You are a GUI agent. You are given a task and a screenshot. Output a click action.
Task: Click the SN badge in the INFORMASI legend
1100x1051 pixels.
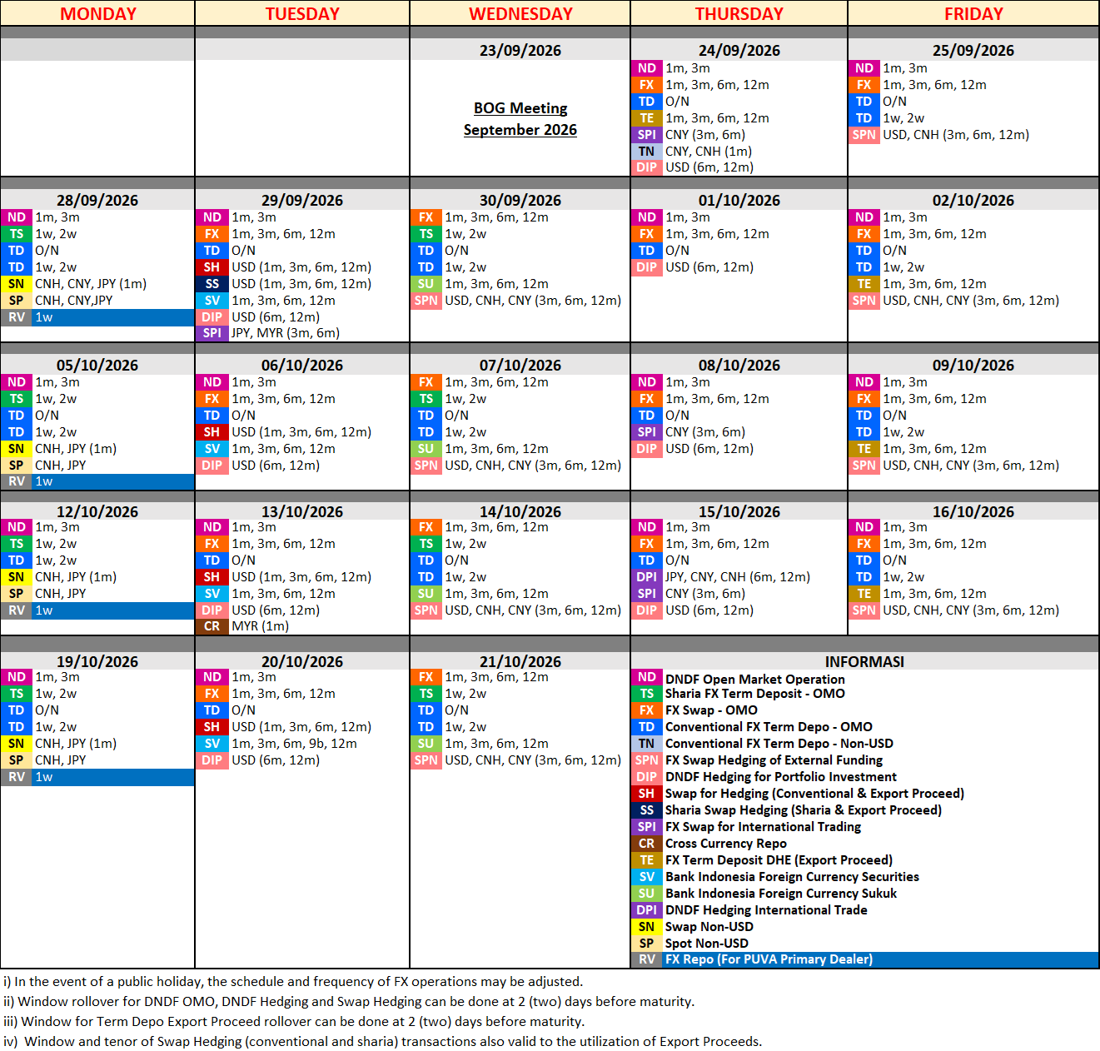pyautogui.click(x=647, y=927)
